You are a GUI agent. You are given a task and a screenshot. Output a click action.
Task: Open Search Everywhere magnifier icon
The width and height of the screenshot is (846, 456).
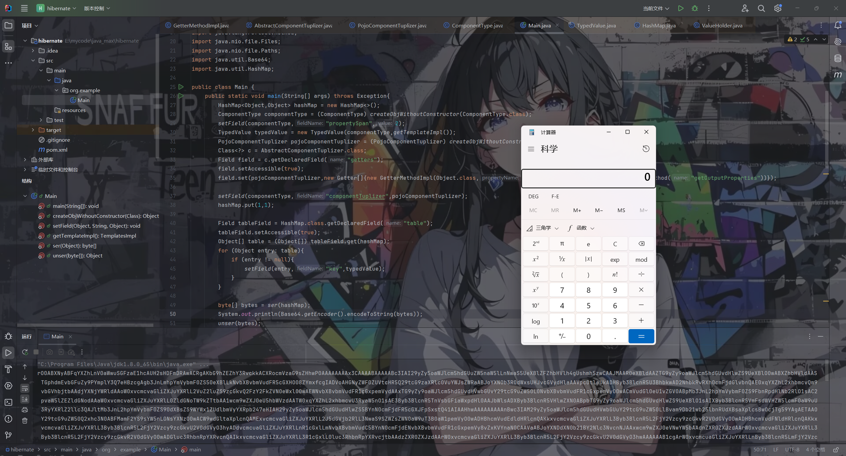(x=761, y=8)
